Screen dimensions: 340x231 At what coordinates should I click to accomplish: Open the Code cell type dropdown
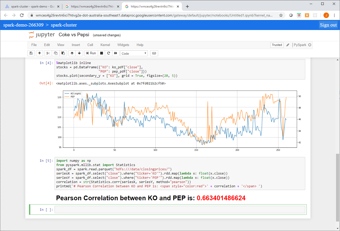(134, 53)
